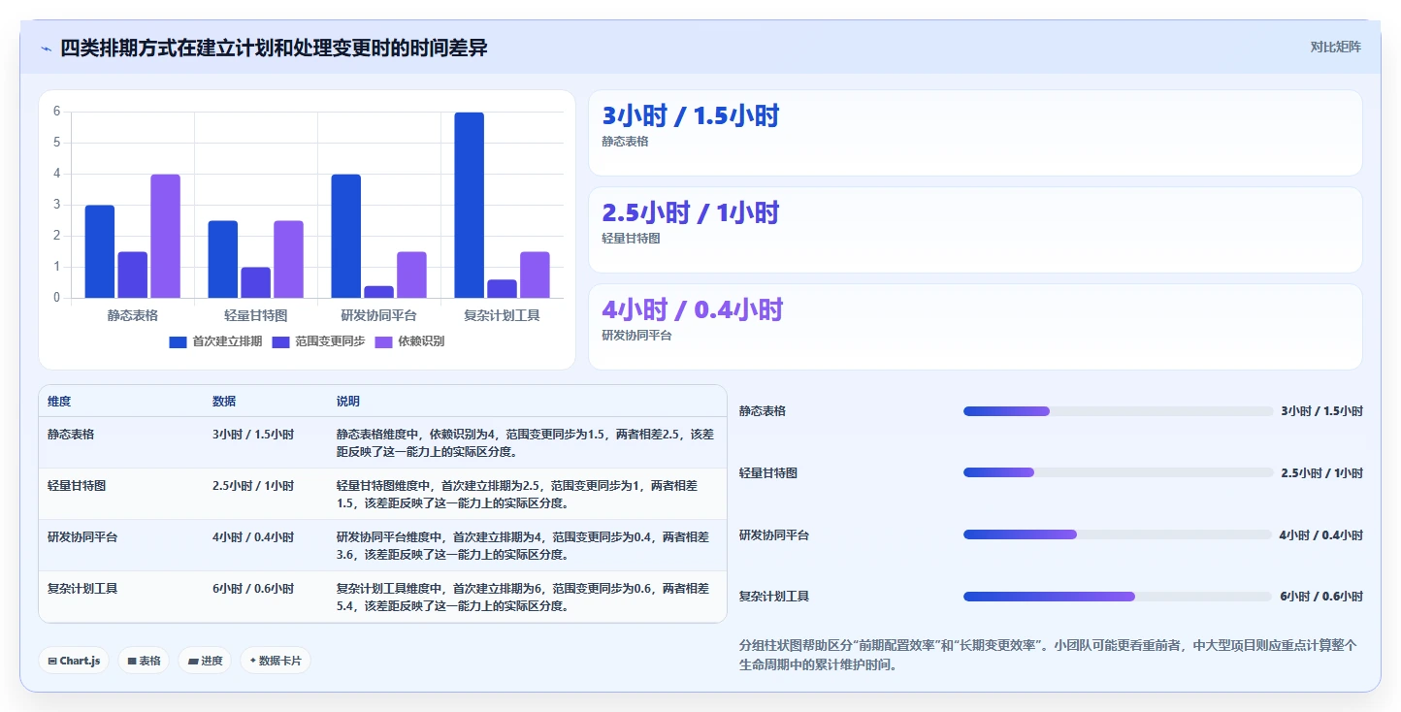Select the 3小时 / 1.5小时 静态表格 card
1401x712 pixels.
975,133
